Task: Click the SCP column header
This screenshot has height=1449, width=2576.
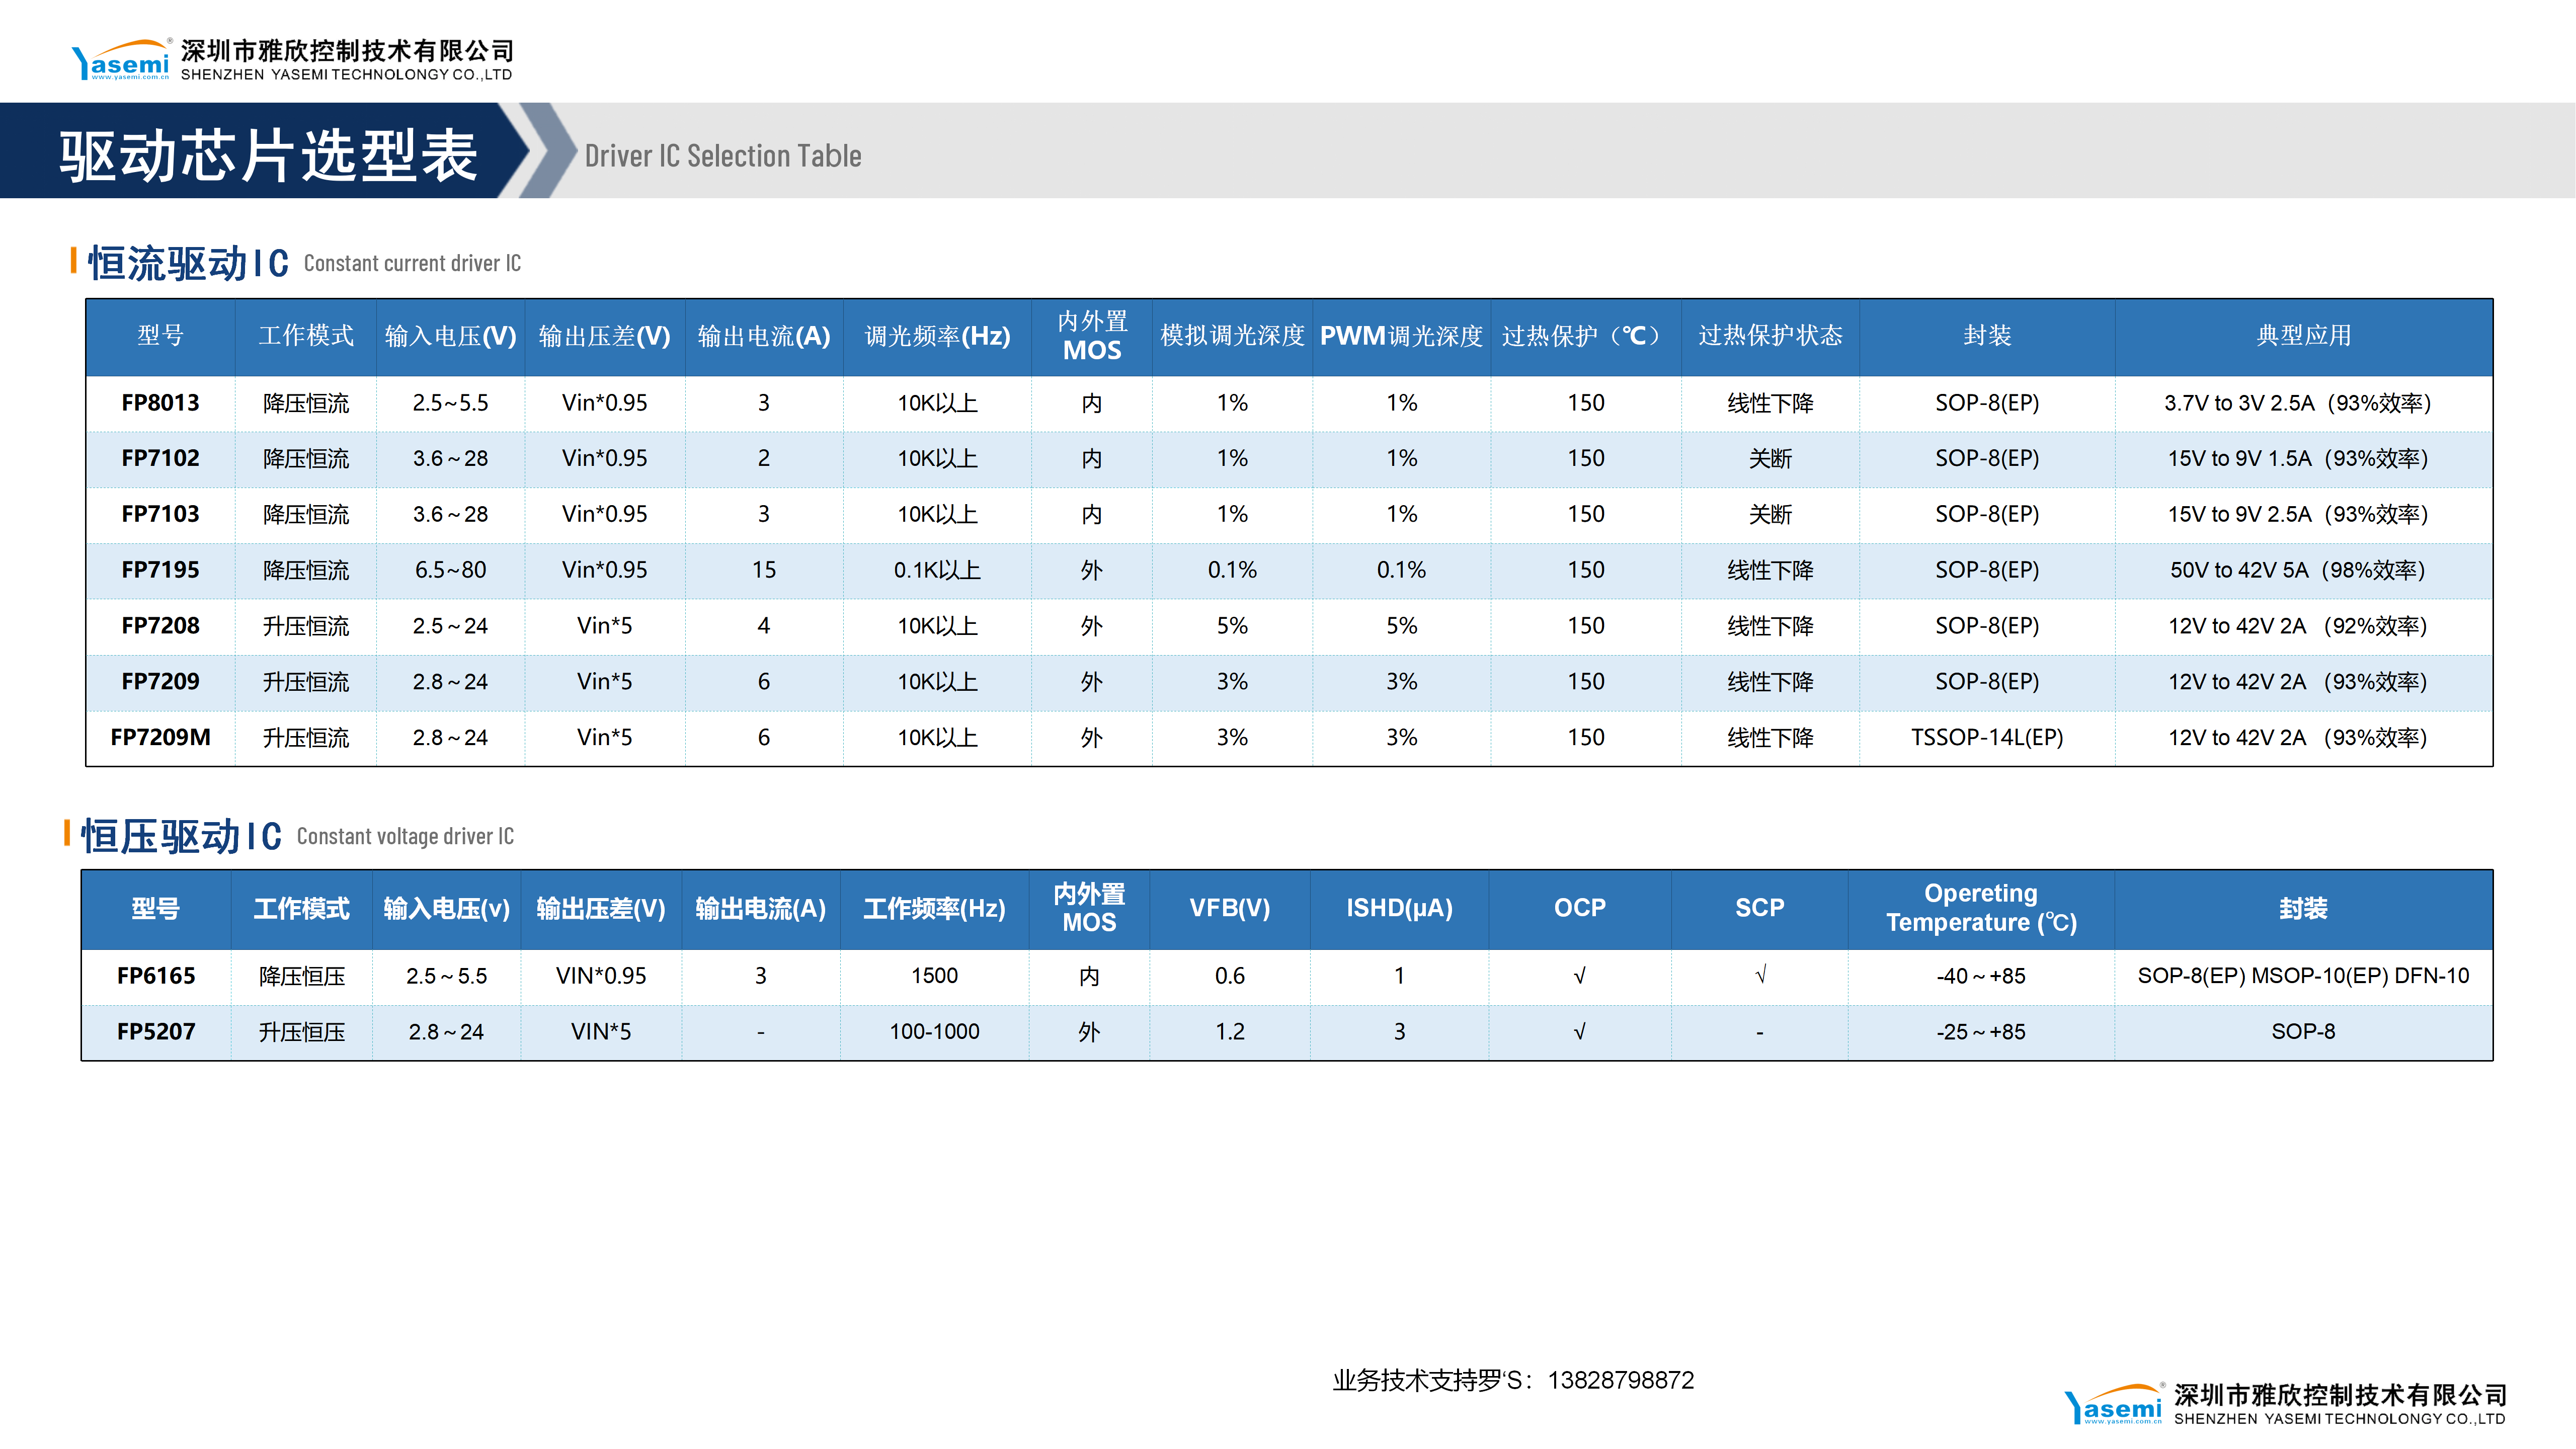Action: point(1759,908)
